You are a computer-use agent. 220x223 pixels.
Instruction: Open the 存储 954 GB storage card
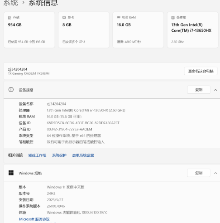point(29,30)
